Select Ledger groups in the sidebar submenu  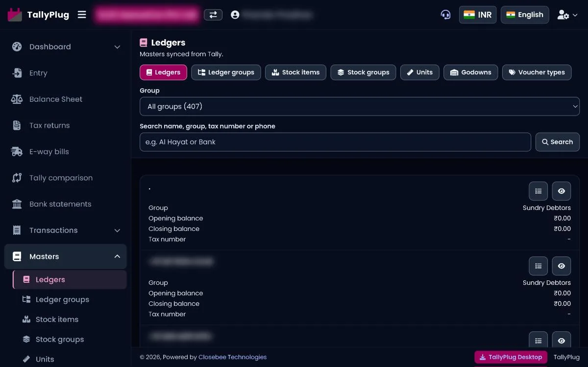pos(70,299)
